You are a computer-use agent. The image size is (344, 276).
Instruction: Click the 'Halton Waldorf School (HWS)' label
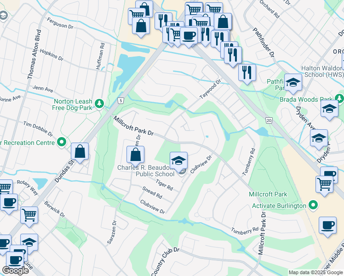pos(322,71)
